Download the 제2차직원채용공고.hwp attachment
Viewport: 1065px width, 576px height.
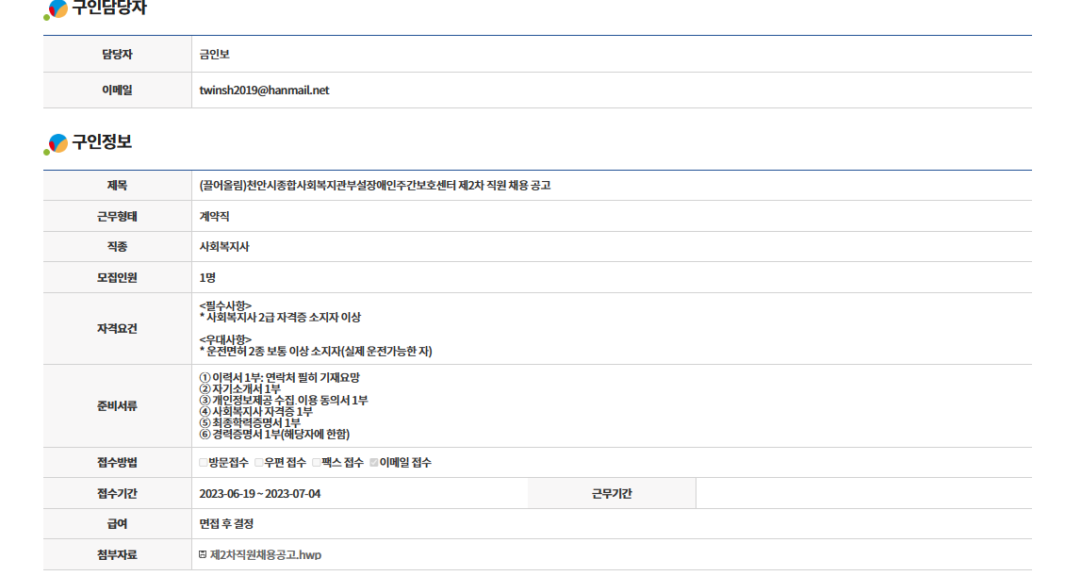click(x=265, y=554)
